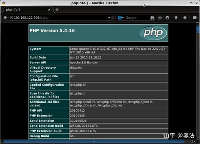Click the 'Zend Extension' label
This screenshot has height=144, width=200.
pyautogui.click(x=42, y=121)
